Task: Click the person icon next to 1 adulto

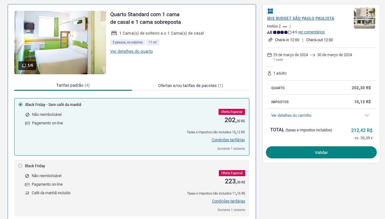Action: tap(269, 73)
